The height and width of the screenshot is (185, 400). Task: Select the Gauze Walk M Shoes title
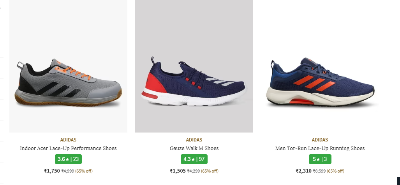(194, 148)
